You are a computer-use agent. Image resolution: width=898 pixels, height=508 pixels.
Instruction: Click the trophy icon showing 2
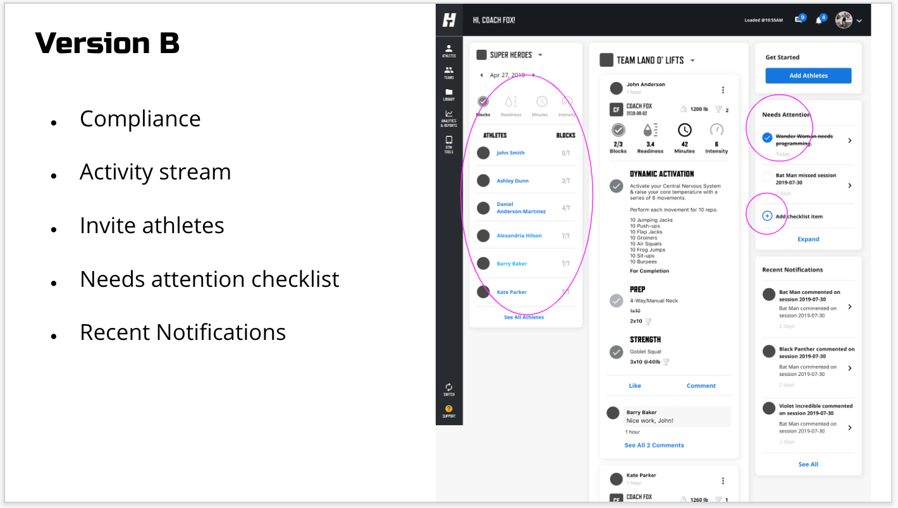point(718,109)
